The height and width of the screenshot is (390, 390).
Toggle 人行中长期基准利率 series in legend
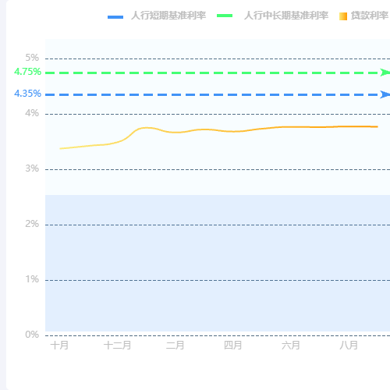click(286, 16)
